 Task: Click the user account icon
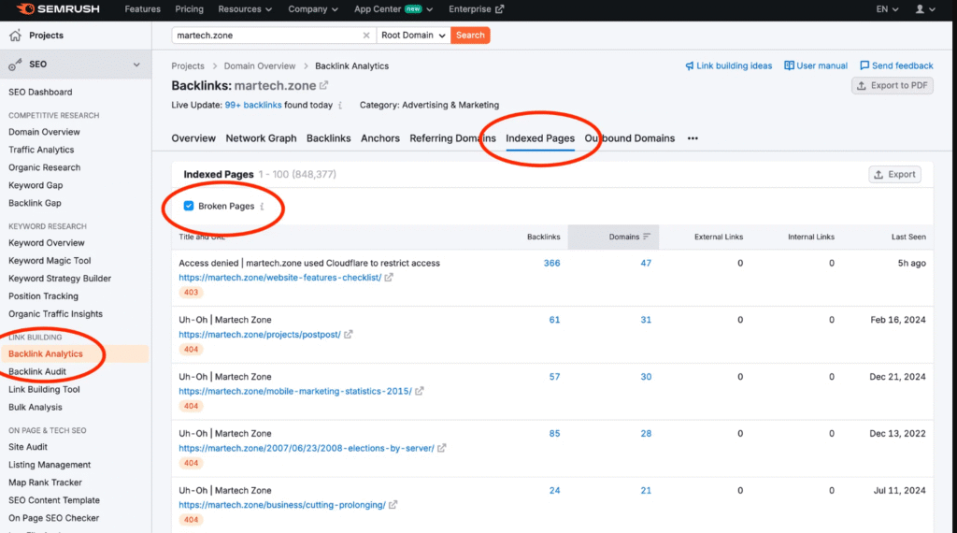920,9
